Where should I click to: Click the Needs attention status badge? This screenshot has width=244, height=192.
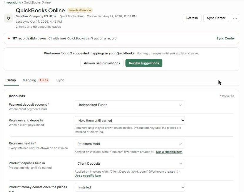(80, 10)
